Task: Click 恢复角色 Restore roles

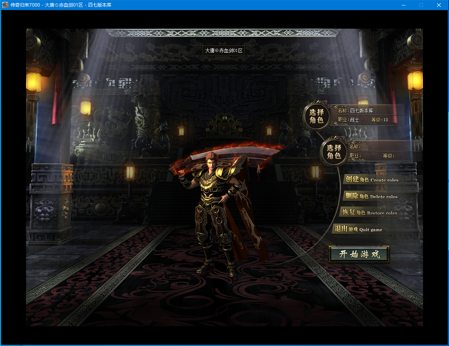Action: click(370, 212)
